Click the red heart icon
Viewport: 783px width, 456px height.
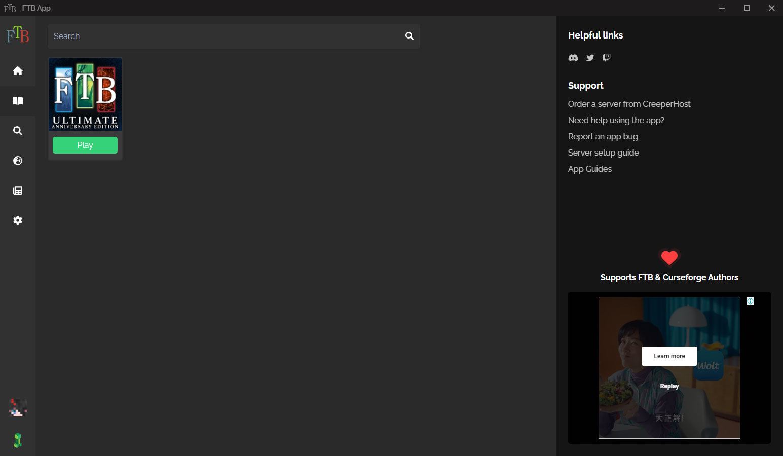(x=669, y=258)
